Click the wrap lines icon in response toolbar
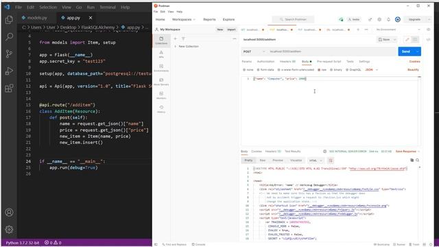This screenshot has height=247, width=439. pos(331,161)
